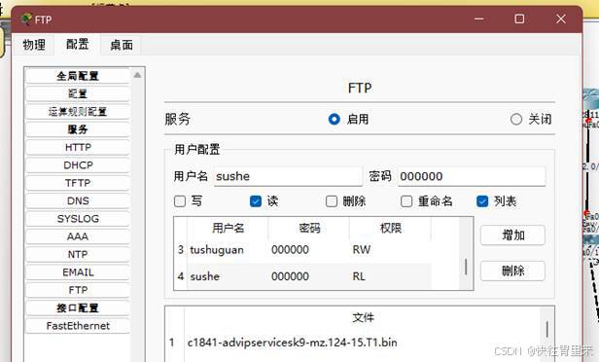Open DHCP service settings

tap(78, 165)
